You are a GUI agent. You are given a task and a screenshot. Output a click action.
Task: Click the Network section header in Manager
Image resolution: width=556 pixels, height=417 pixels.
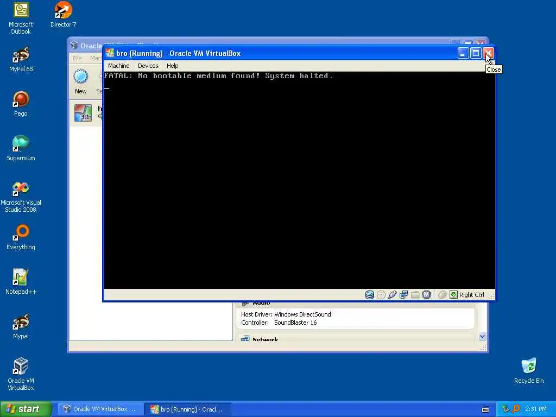tap(265, 339)
